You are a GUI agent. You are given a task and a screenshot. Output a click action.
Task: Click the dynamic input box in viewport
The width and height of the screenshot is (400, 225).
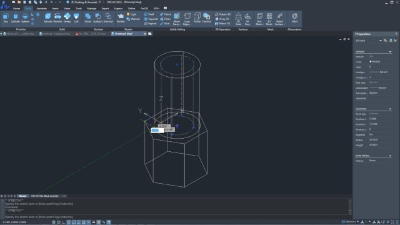[x=157, y=131]
